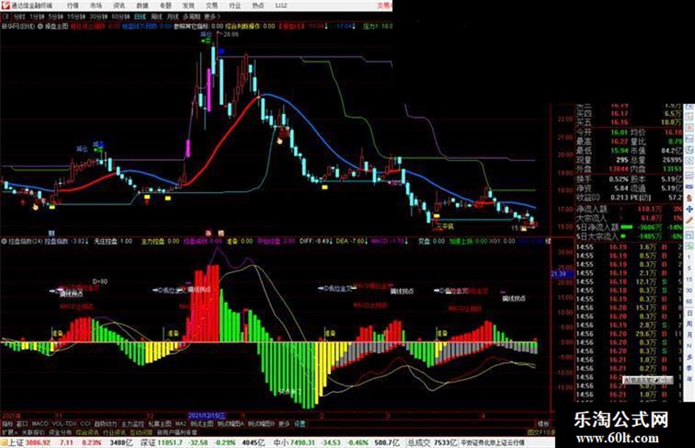Click the floating input method toolbar
This screenshot has width=695, height=448.
(x=648, y=380)
